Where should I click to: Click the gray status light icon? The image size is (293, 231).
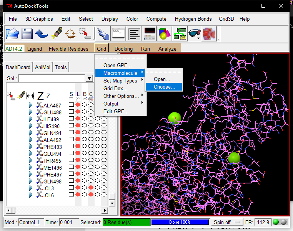coord(284,222)
